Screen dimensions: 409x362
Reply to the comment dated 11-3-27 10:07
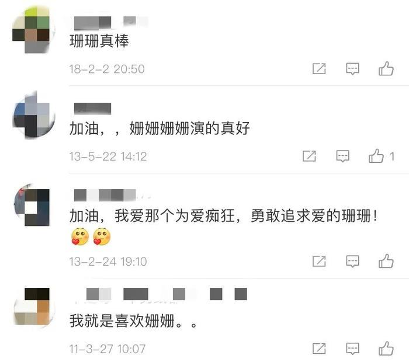(352, 349)
